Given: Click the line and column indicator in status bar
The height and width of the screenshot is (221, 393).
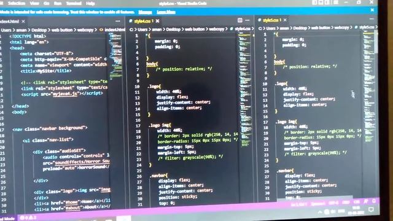Looking at the screenshot, I should click(299, 204).
